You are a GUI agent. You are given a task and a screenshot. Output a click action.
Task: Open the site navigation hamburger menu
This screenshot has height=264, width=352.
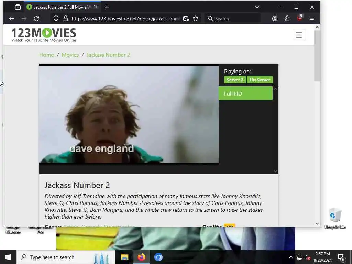tap(299, 35)
